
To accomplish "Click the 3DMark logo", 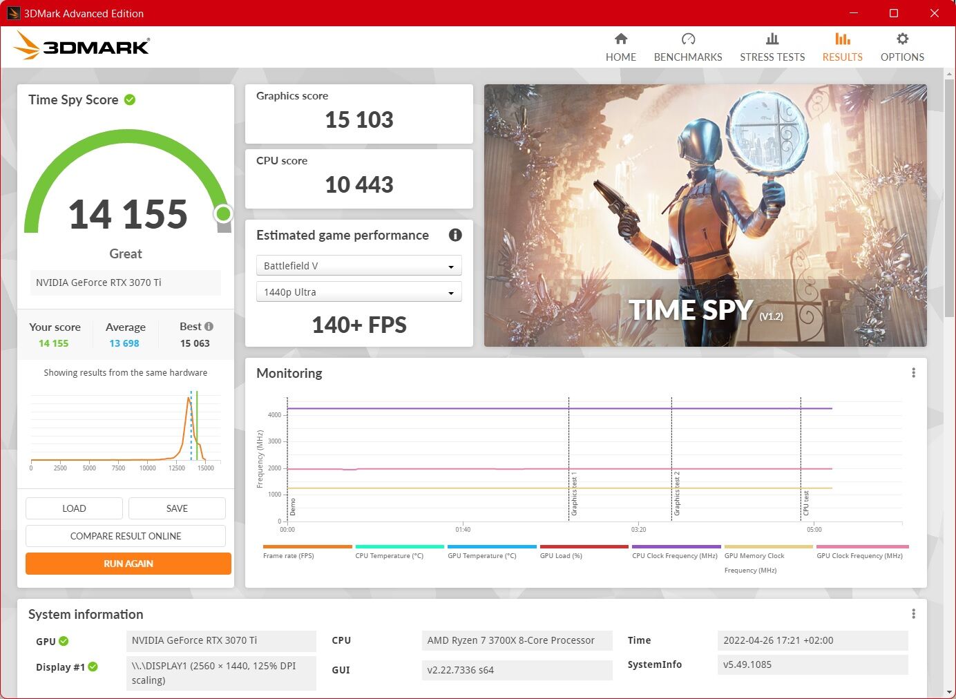I will pos(82,46).
